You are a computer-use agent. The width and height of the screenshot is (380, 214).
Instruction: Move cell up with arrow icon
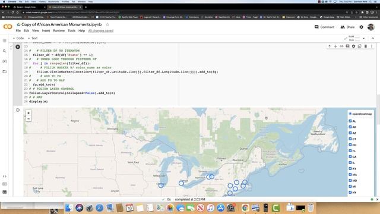click(330, 46)
